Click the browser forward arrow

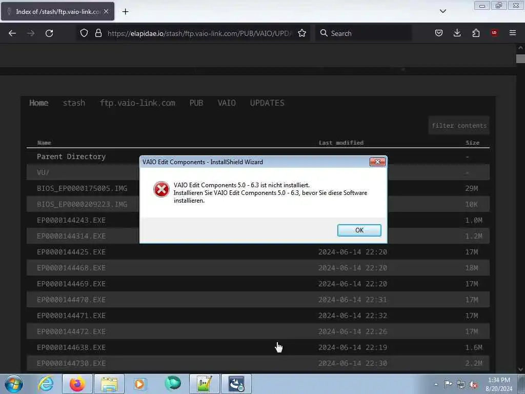[31, 33]
